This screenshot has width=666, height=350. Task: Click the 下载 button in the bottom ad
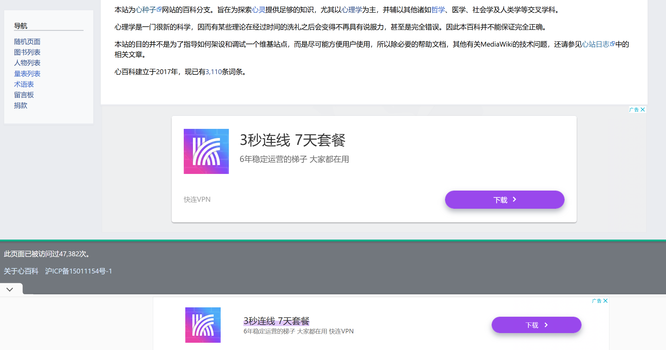click(x=536, y=325)
